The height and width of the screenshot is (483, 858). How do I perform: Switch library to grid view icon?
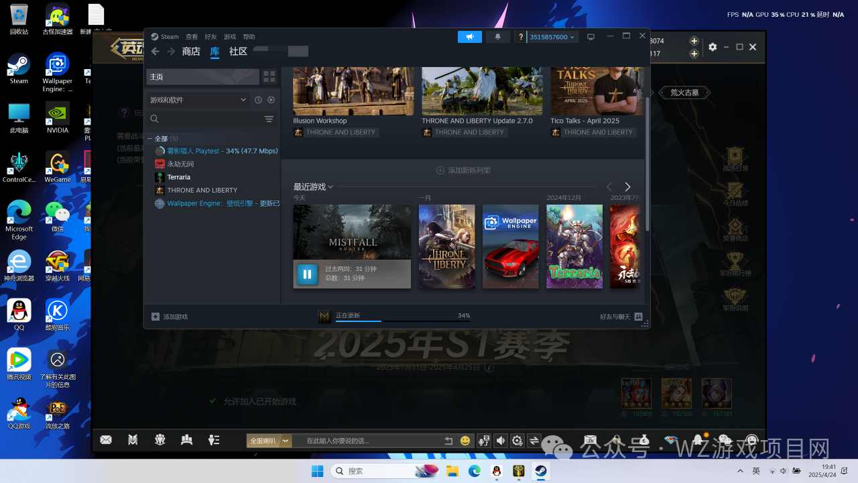click(269, 76)
